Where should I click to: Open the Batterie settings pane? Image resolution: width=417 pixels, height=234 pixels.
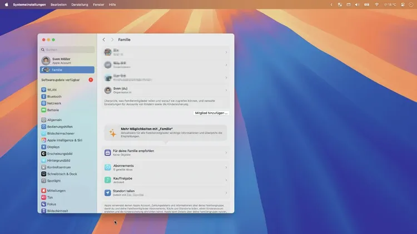(x=67, y=110)
